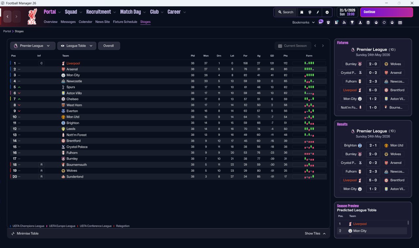Show the next season with right chevron
Screen dimensions: 419x248
point(323,46)
